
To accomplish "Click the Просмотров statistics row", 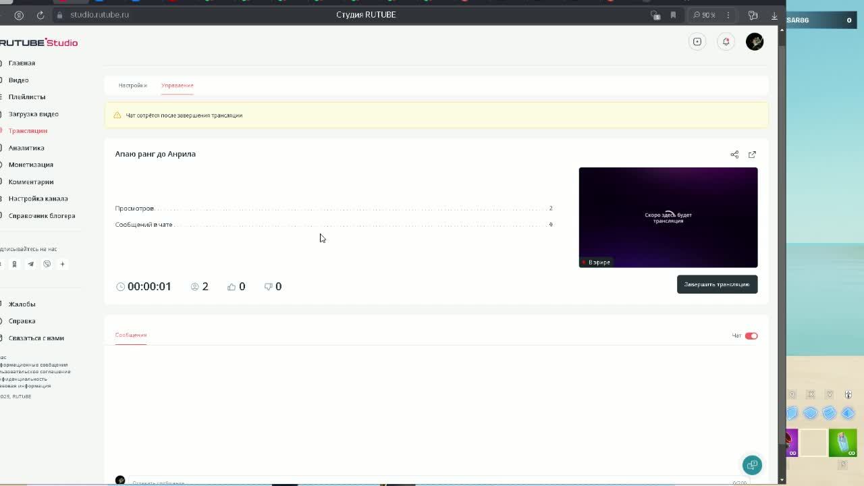I will (334, 209).
